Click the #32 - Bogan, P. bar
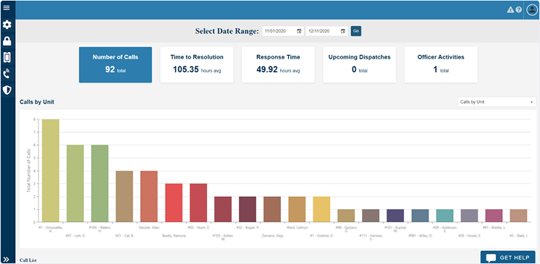540x264 pixels. [248, 209]
